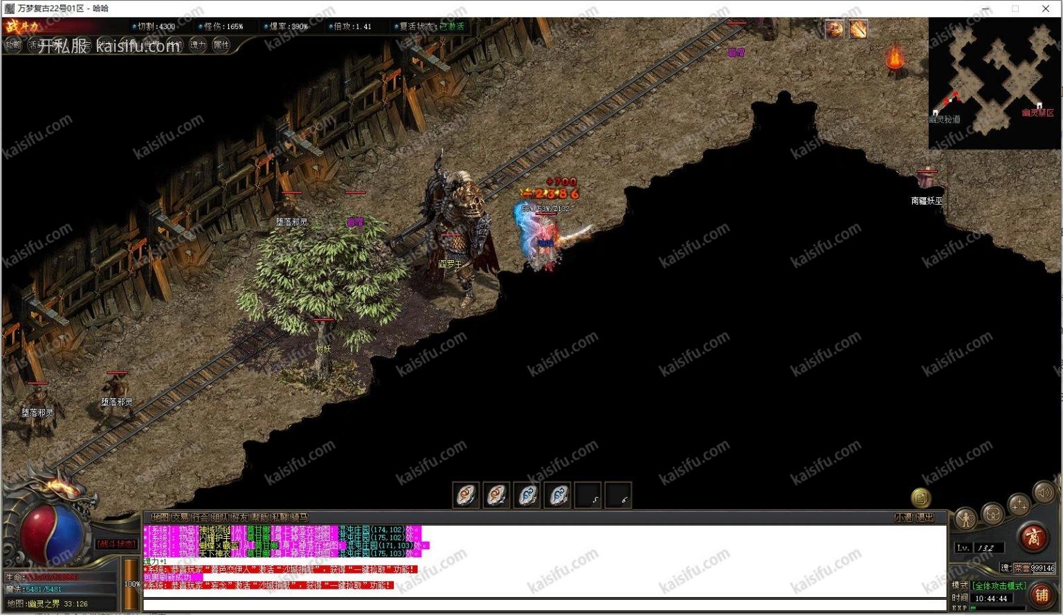1063x615 pixels.
Task: Click the 999146 honor value
Action: pos(1044,568)
